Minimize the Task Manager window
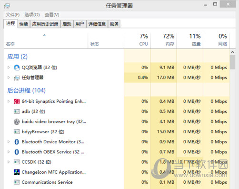Viewport: 239px width, 189px height. [205, 5]
